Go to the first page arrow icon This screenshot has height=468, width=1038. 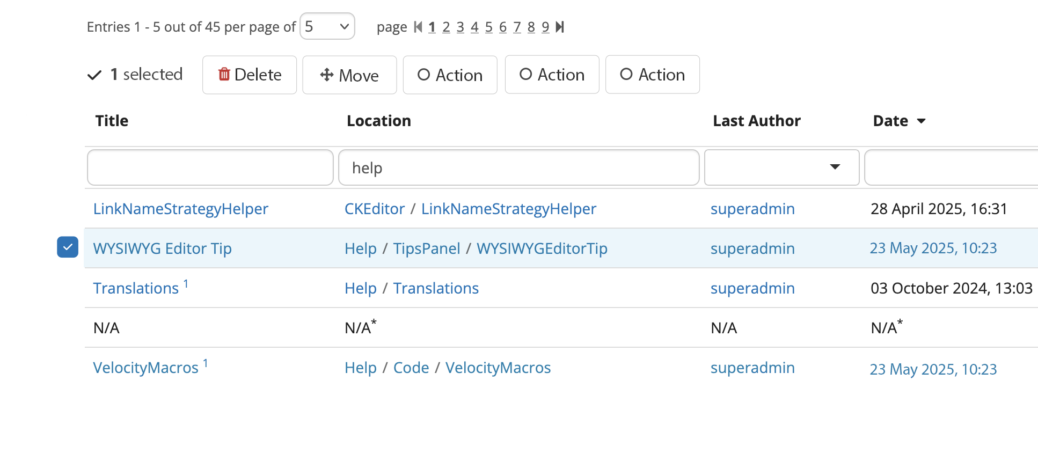coord(418,27)
